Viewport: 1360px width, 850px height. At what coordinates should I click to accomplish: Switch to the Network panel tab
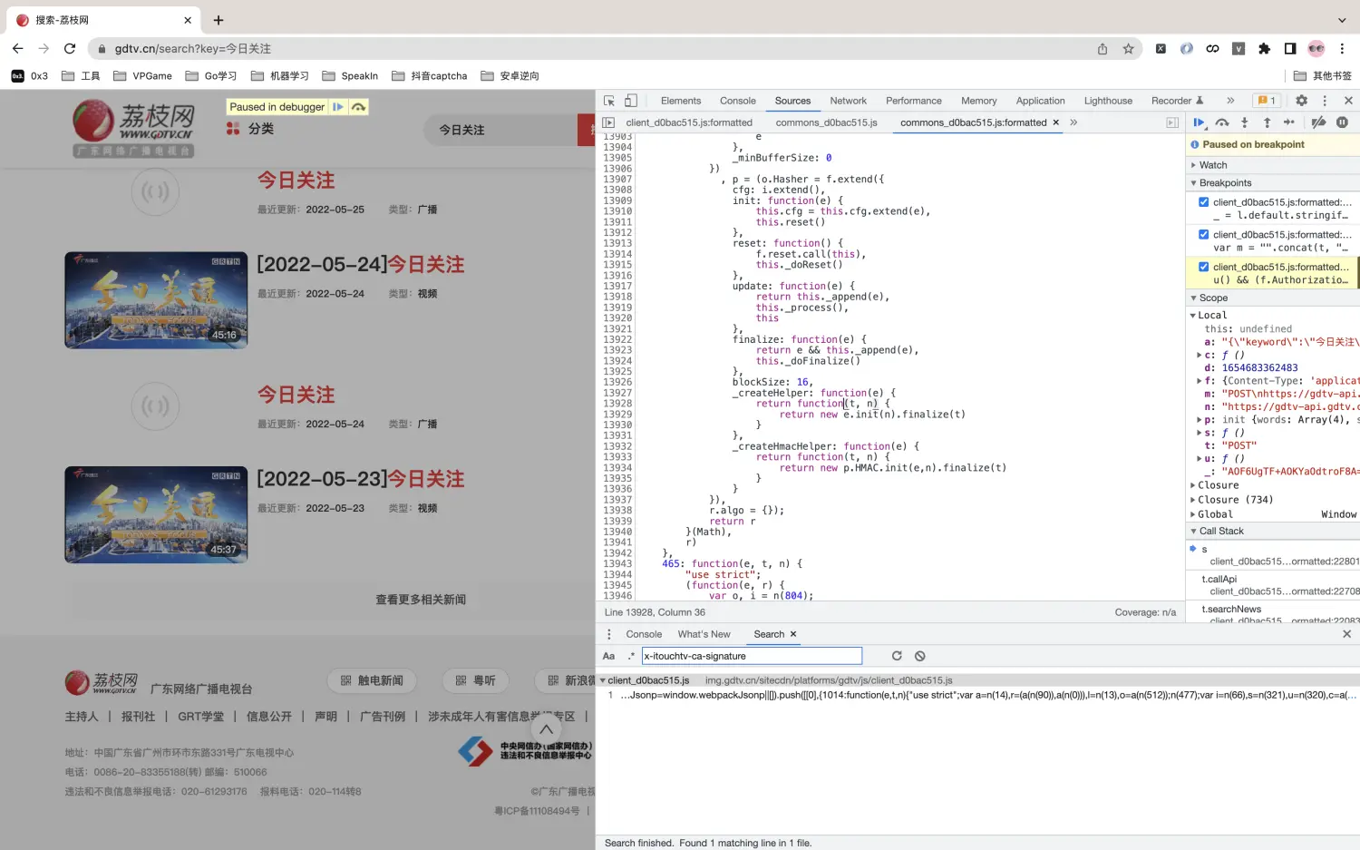[x=848, y=101]
